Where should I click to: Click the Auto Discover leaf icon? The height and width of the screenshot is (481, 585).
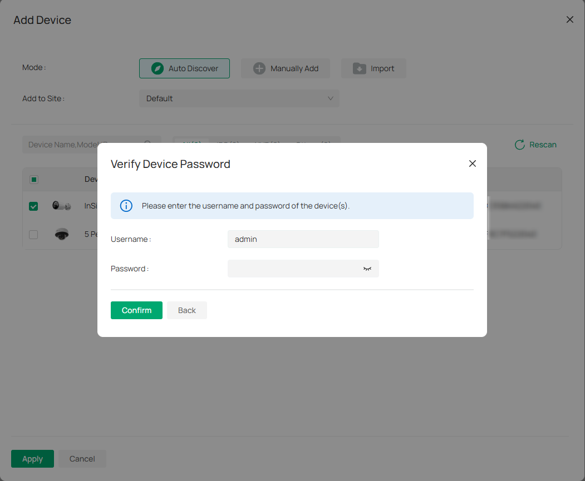click(158, 68)
